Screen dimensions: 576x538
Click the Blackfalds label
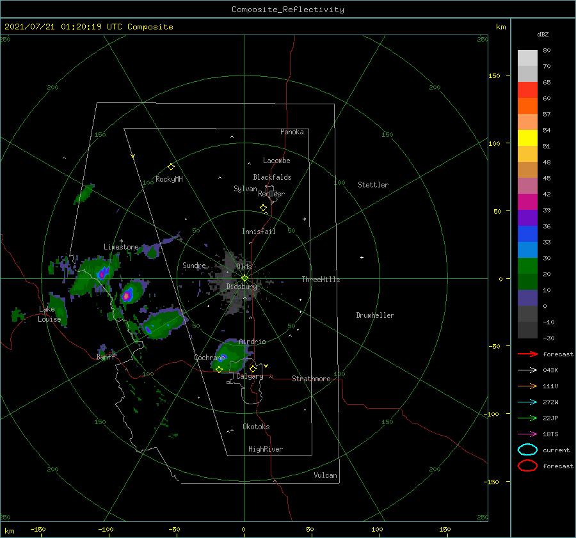272,177
